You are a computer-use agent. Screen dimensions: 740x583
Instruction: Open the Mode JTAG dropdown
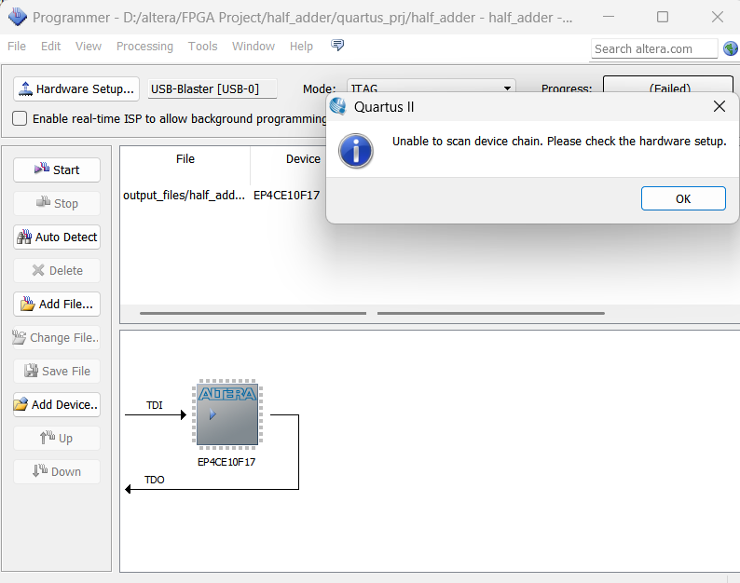(431, 88)
